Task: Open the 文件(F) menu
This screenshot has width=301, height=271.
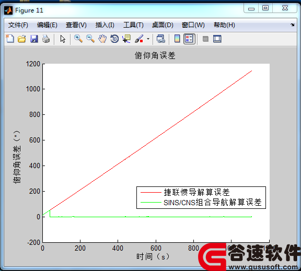Action: click(x=18, y=25)
